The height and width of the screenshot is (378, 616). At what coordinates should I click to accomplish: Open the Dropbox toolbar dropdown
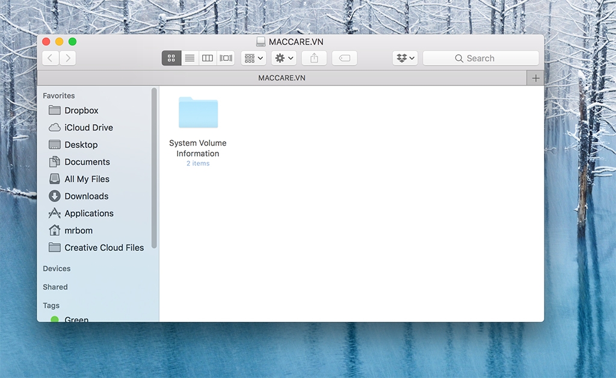tap(405, 58)
